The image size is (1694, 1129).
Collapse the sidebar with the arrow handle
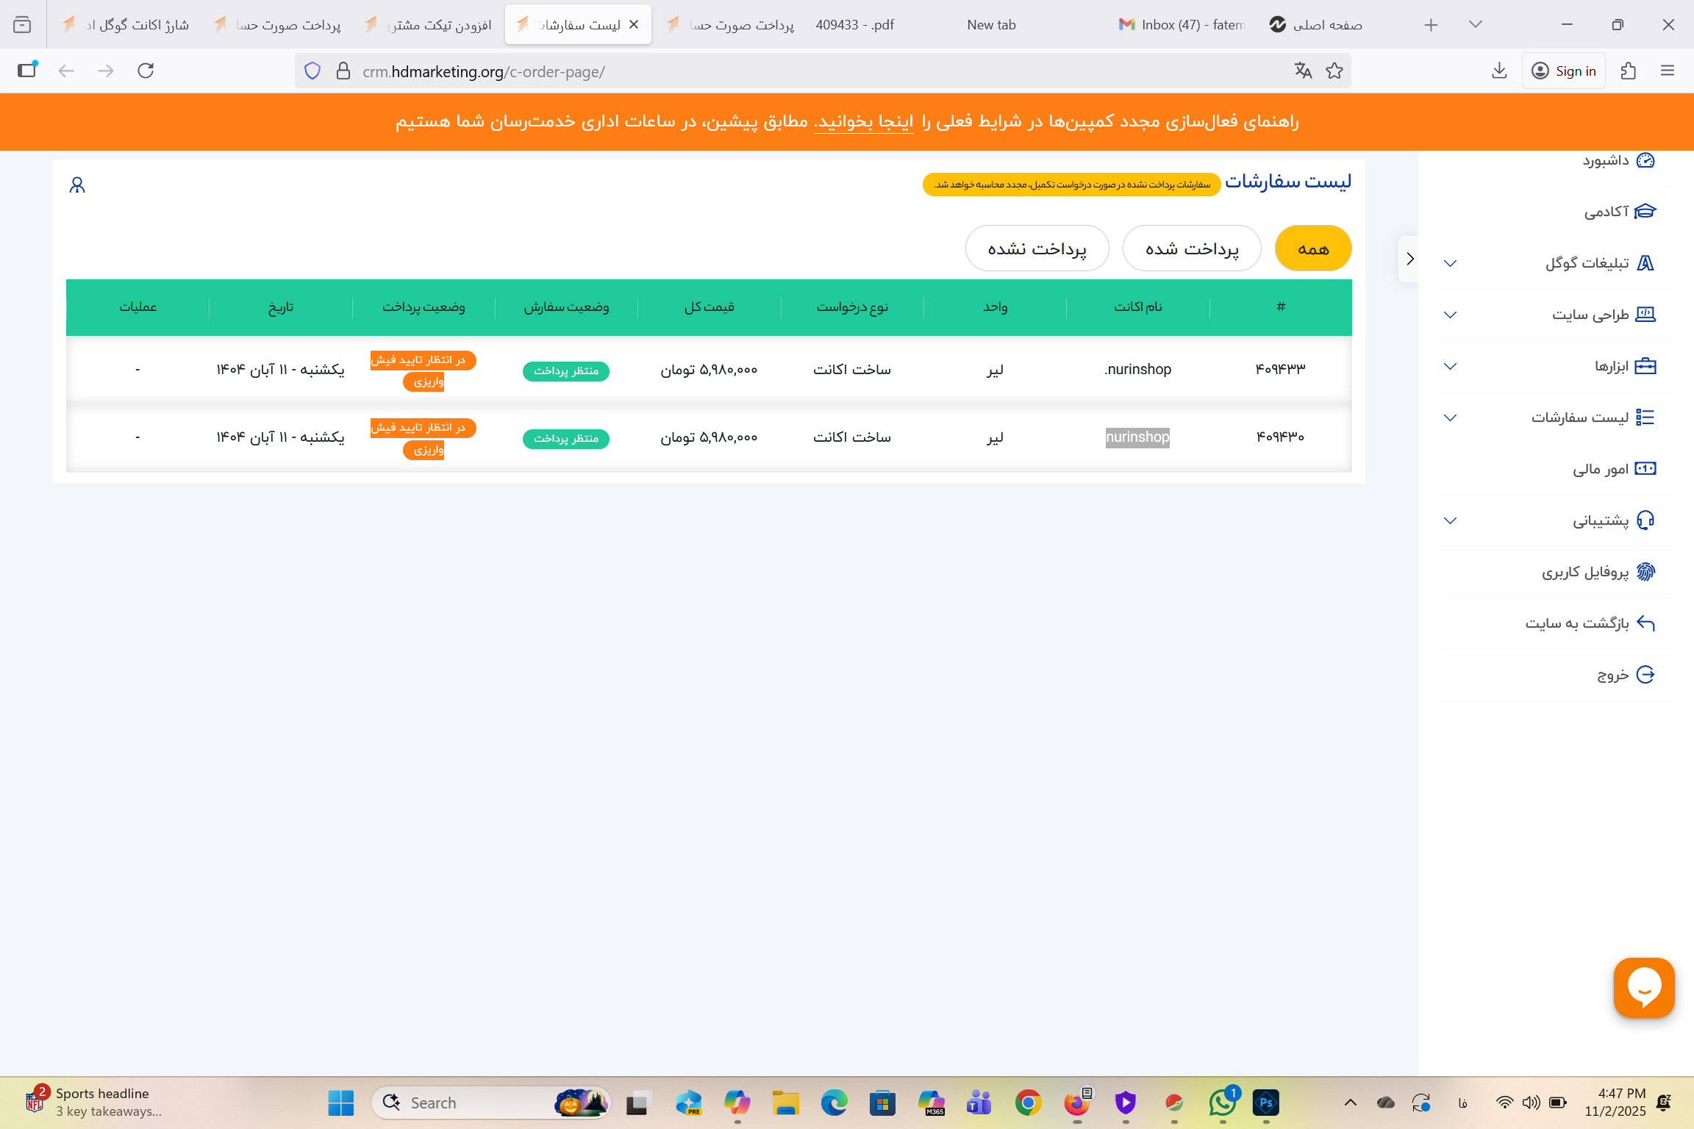[x=1409, y=259]
